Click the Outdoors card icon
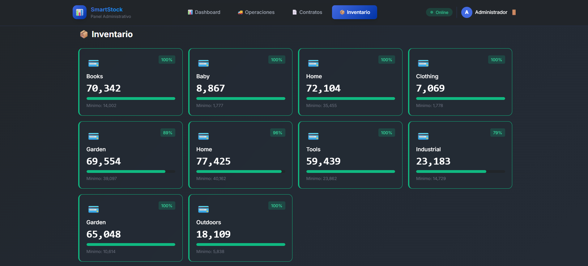This screenshot has height=266, width=588. pyautogui.click(x=203, y=209)
